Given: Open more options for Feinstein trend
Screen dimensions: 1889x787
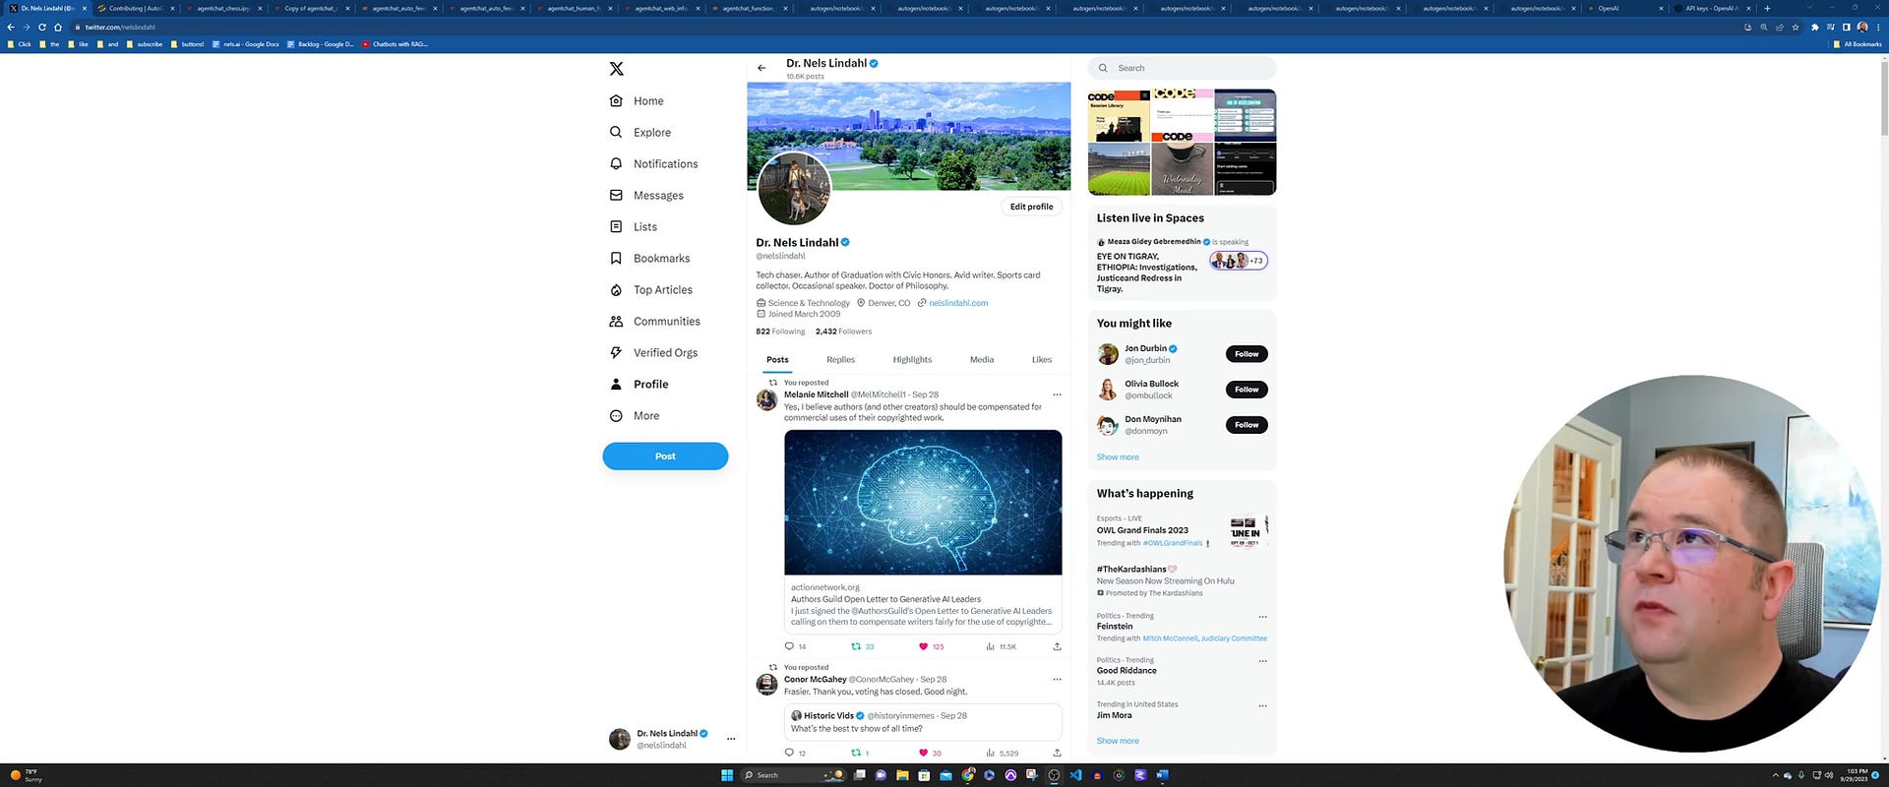Looking at the screenshot, I should click(x=1262, y=617).
